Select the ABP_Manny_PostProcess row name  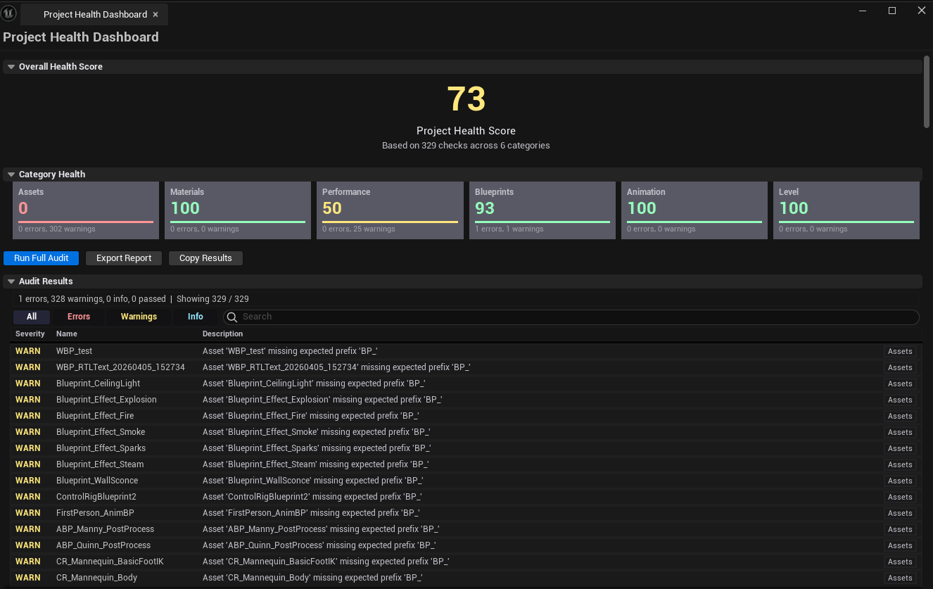[106, 529]
